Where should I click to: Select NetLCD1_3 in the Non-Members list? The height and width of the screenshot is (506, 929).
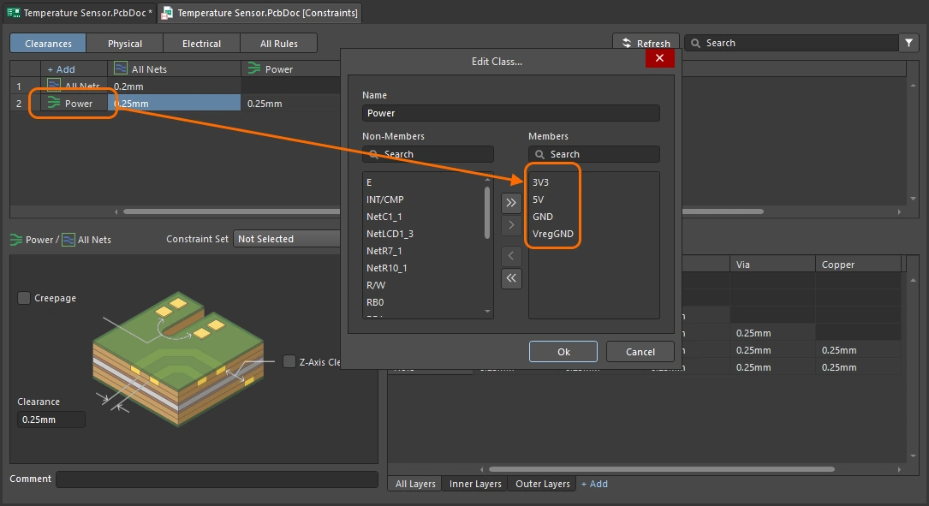[x=390, y=234]
